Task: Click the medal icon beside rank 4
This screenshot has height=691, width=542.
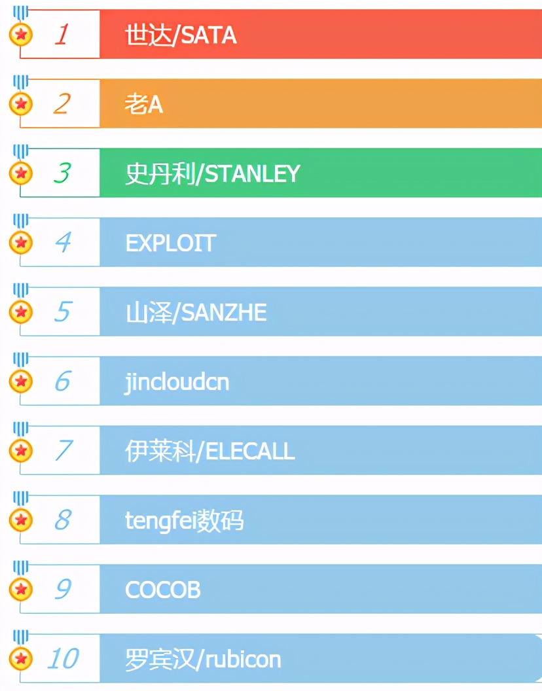Action: (x=21, y=242)
